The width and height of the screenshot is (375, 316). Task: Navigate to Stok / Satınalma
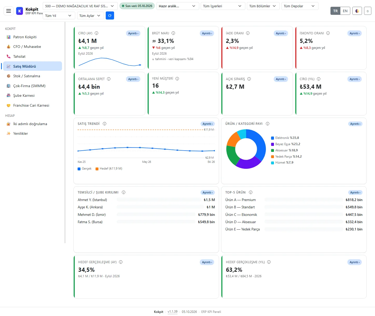33,76
